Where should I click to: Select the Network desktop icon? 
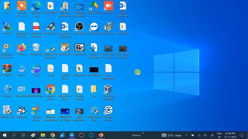[7, 91]
